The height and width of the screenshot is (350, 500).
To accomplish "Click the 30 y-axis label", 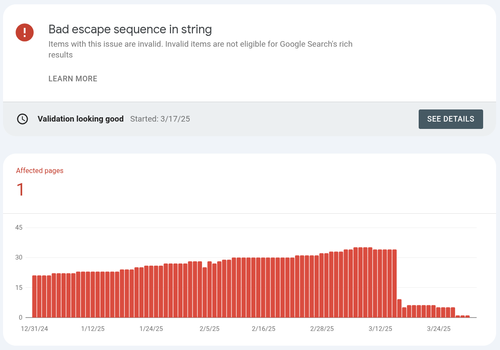I will pos(19,257).
